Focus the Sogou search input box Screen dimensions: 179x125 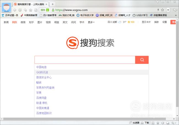tap(85, 60)
